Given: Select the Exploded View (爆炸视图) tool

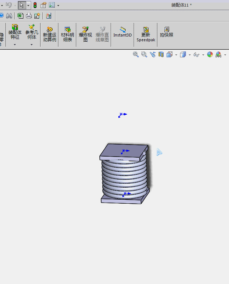Looking at the screenshot, I should pos(85,34).
